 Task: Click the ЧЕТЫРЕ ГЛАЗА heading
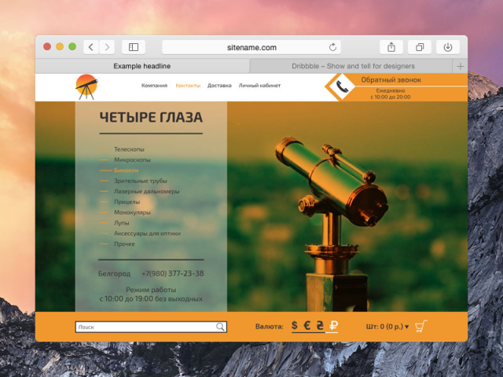point(151,117)
